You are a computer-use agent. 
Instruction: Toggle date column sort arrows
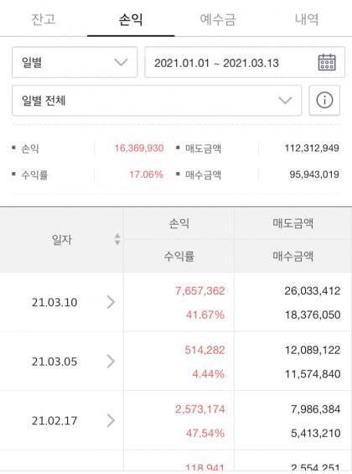coord(117,239)
